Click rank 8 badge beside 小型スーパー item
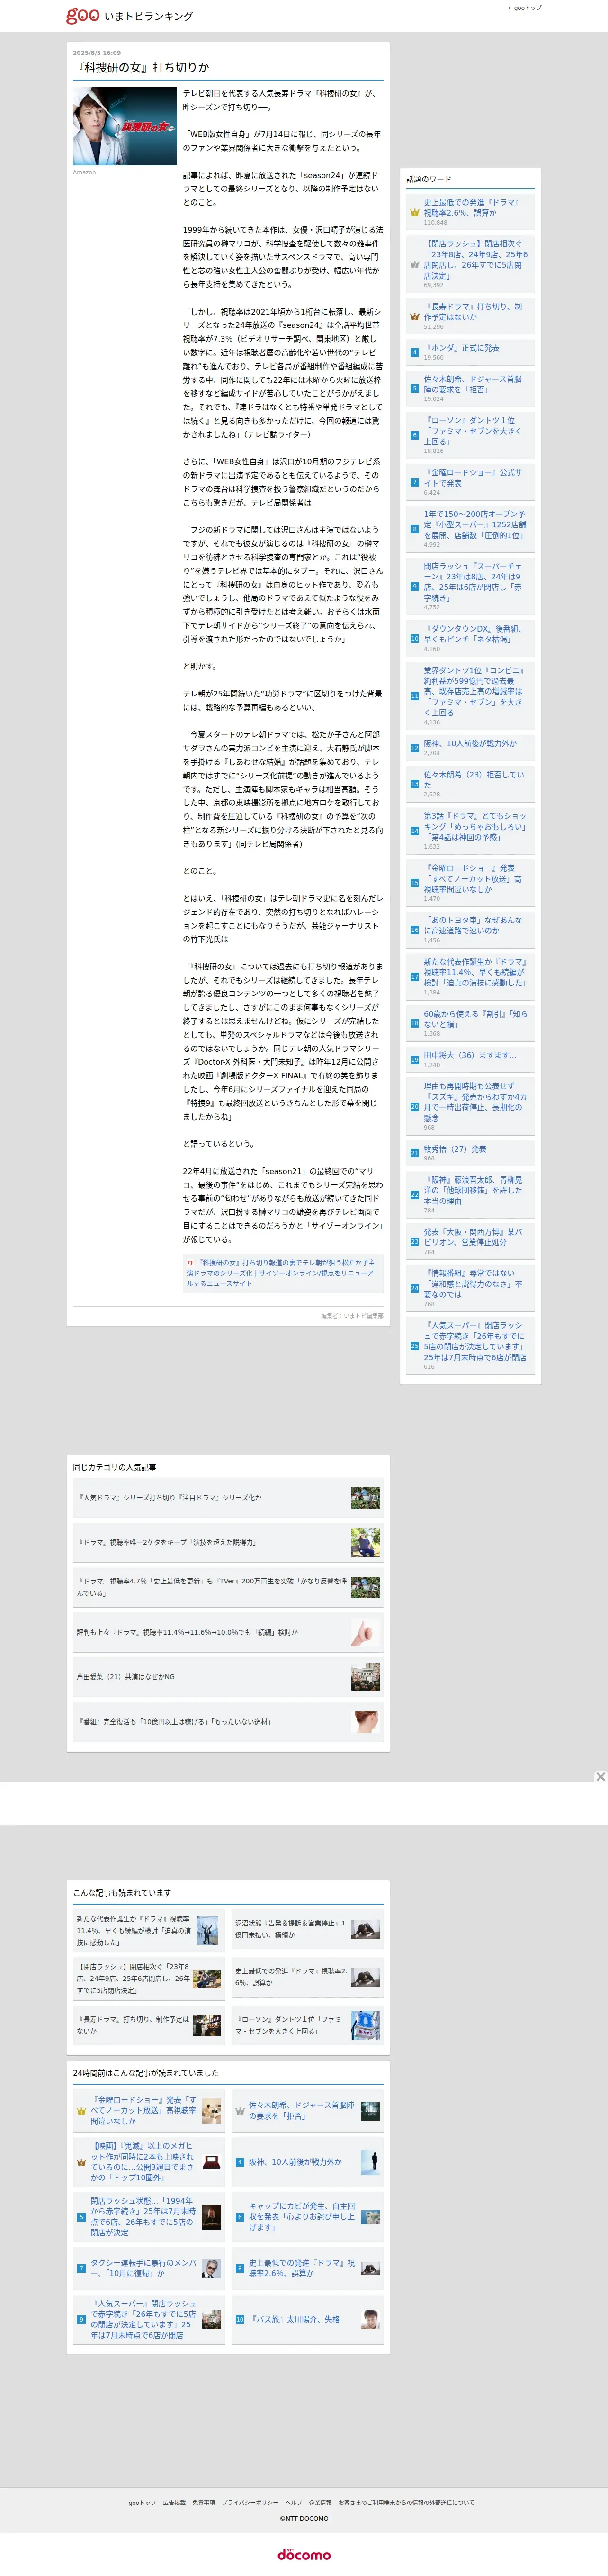Viewport: 608px width, 2576px height. pos(414,529)
